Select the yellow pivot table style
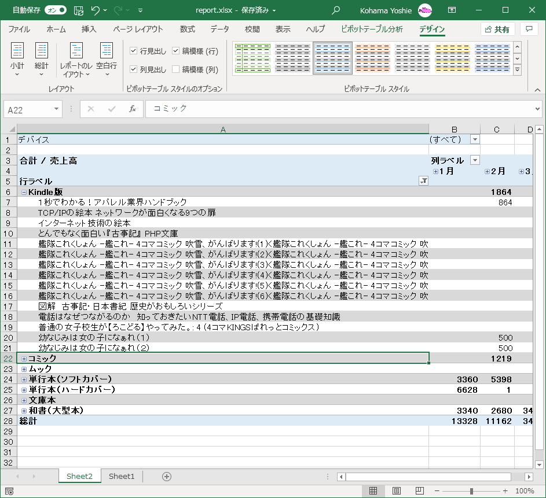 pos(452,58)
